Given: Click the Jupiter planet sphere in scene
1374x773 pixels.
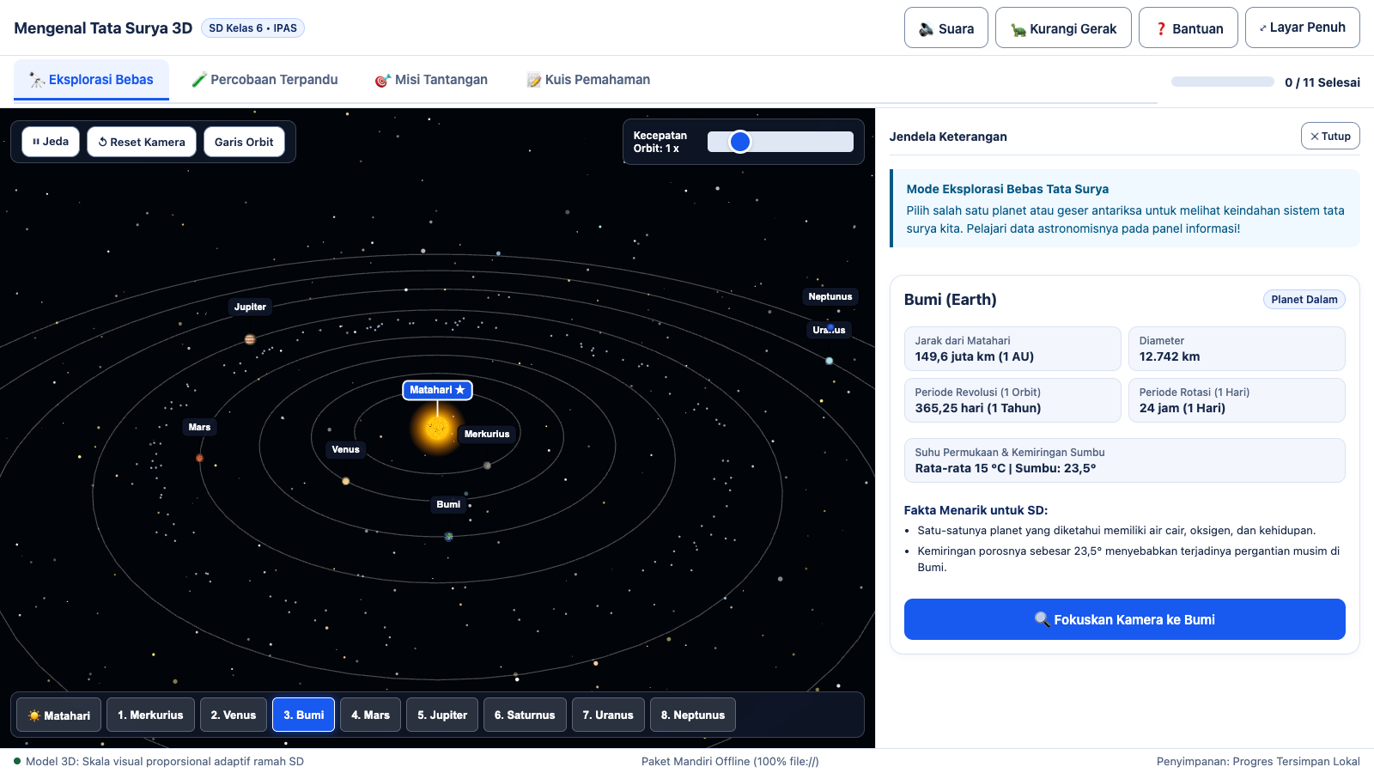Looking at the screenshot, I should click(x=250, y=339).
